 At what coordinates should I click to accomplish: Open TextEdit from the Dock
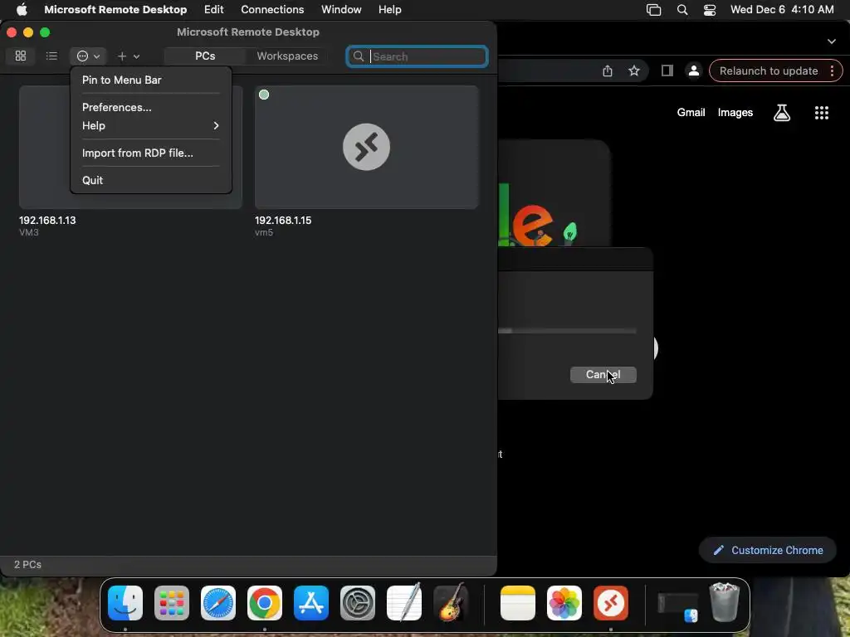pyautogui.click(x=404, y=603)
